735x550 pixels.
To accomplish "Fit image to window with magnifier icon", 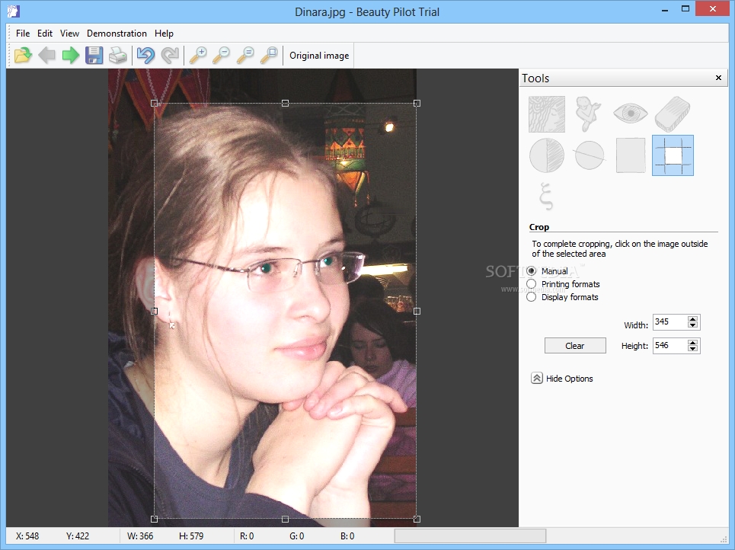I will (x=269, y=56).
